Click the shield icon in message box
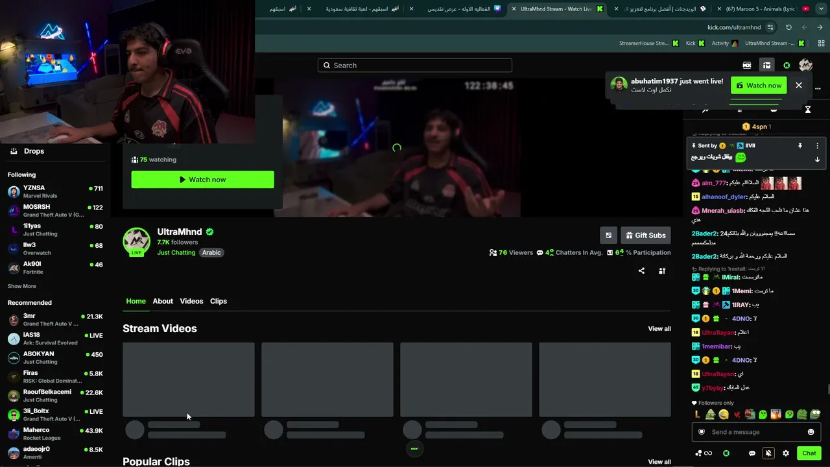Viewport: 830px width, 467px height. pyautogui.click(x=702, y=432)
